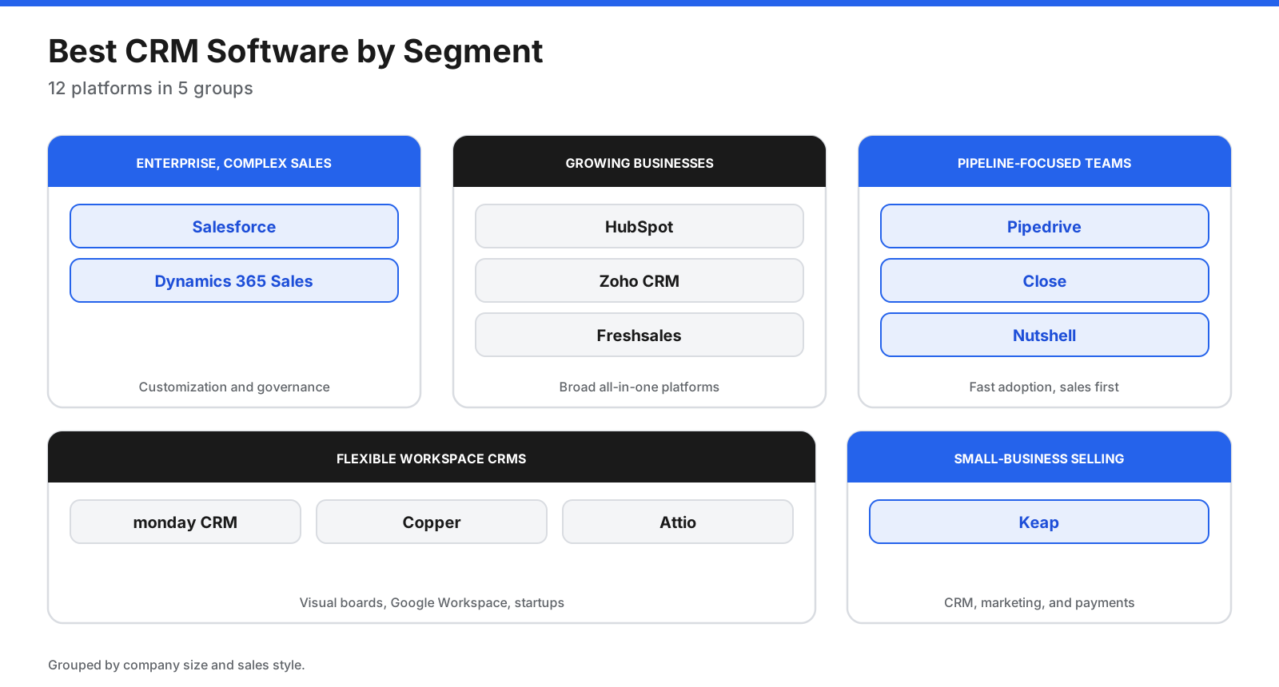Click caption Visual boards, Google Workspace, startups
Screen dimensions: 1279x687
(x=432, y=602)
